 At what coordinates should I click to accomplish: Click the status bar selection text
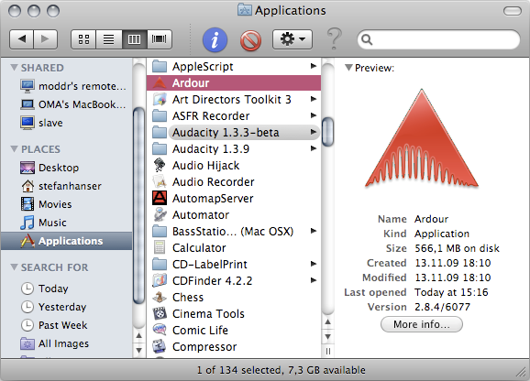pyautogui.click(x=281, y=370)
